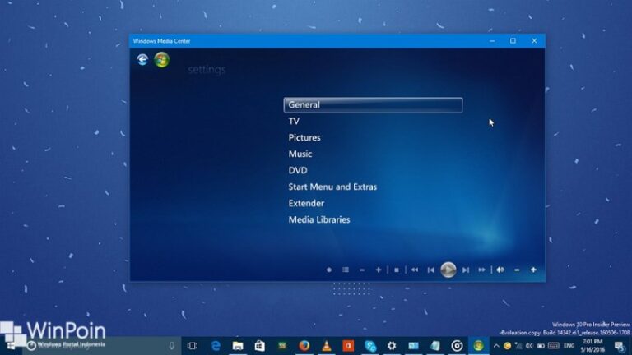
Task: Open VLC media player from the taskbar
Action: tap(326, 346)
